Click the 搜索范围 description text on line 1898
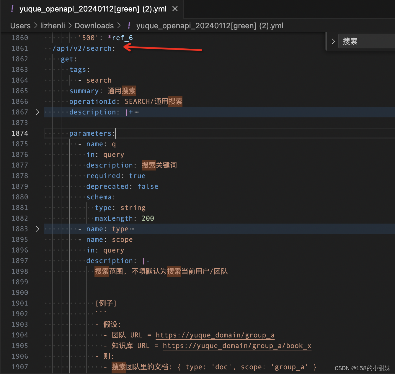Screen dimensions: 395x374 [161, 271]
